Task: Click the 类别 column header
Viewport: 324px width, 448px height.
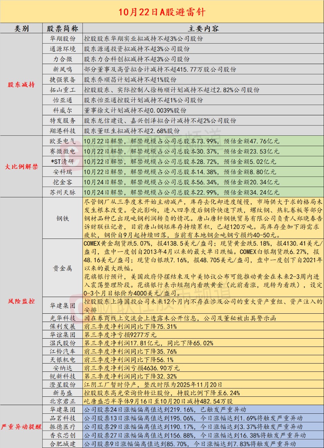Action: point(21,28)
